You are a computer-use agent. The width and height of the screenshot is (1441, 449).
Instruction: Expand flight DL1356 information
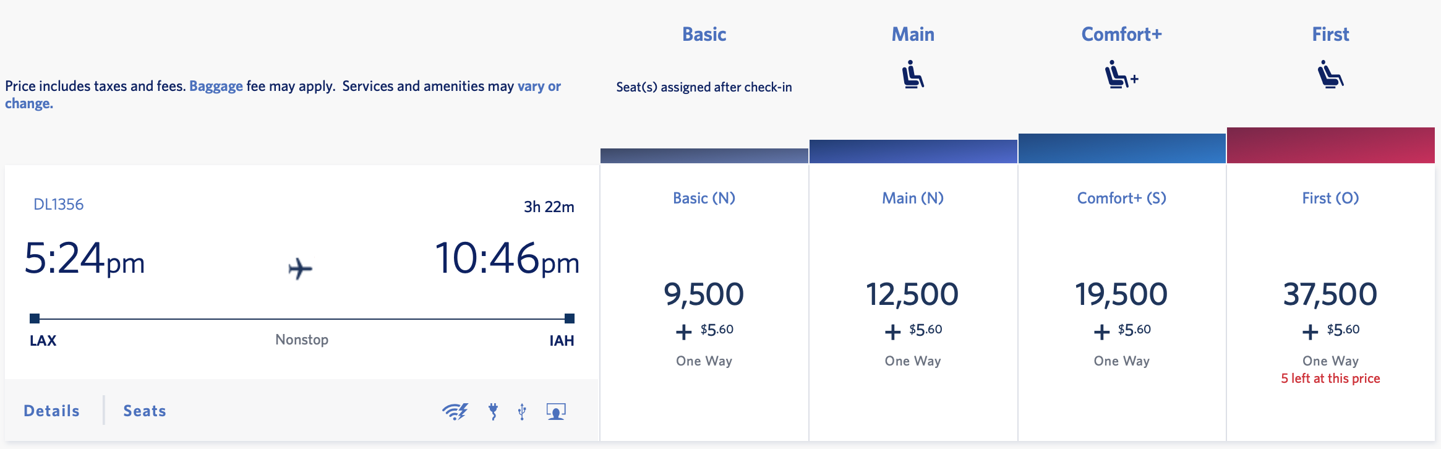click(x=59, y=204)
